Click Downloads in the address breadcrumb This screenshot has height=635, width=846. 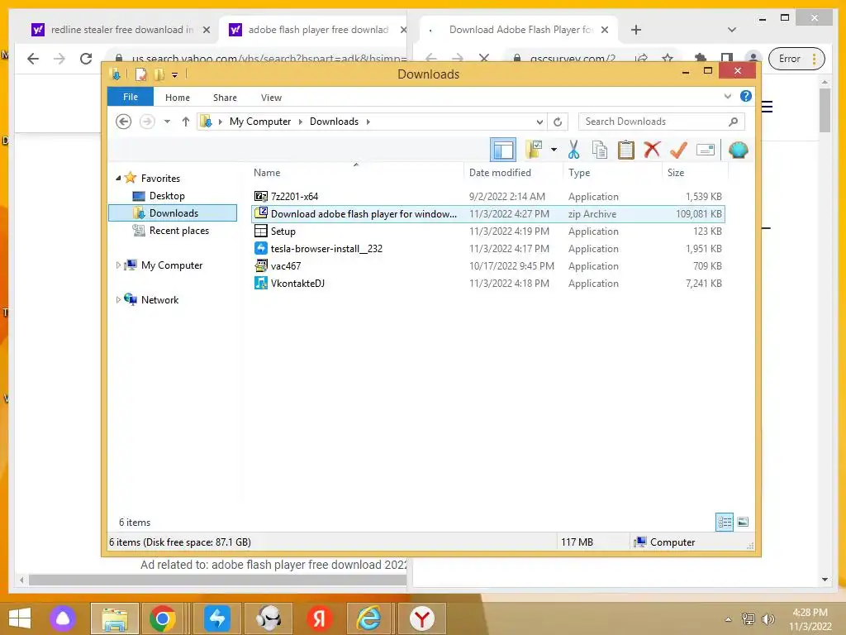coord(334,122)
